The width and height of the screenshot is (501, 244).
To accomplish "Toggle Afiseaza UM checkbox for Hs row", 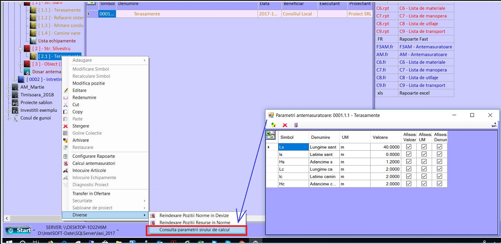I will coord(424,162).
